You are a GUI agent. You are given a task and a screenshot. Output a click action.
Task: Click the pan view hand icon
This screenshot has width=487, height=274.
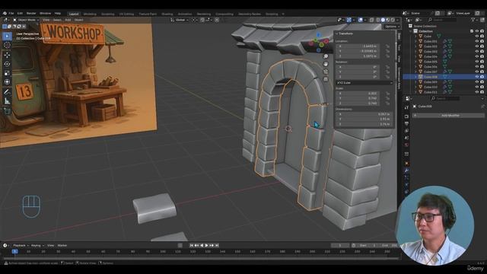tap(326, 64)
